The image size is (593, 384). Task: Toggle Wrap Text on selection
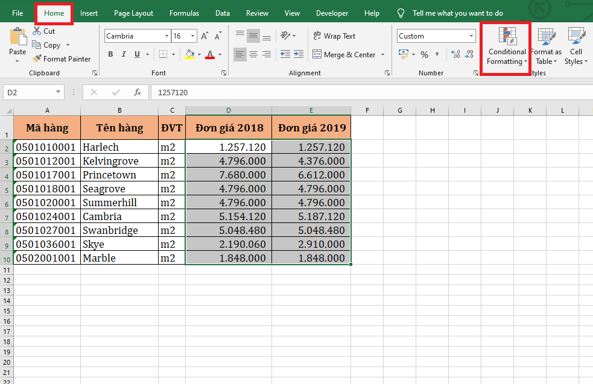(x=334, y=36)
